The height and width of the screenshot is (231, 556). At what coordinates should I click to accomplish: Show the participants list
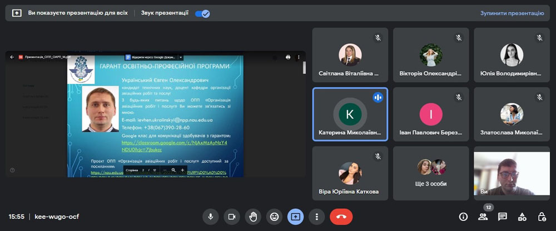[x=483, y=217]
